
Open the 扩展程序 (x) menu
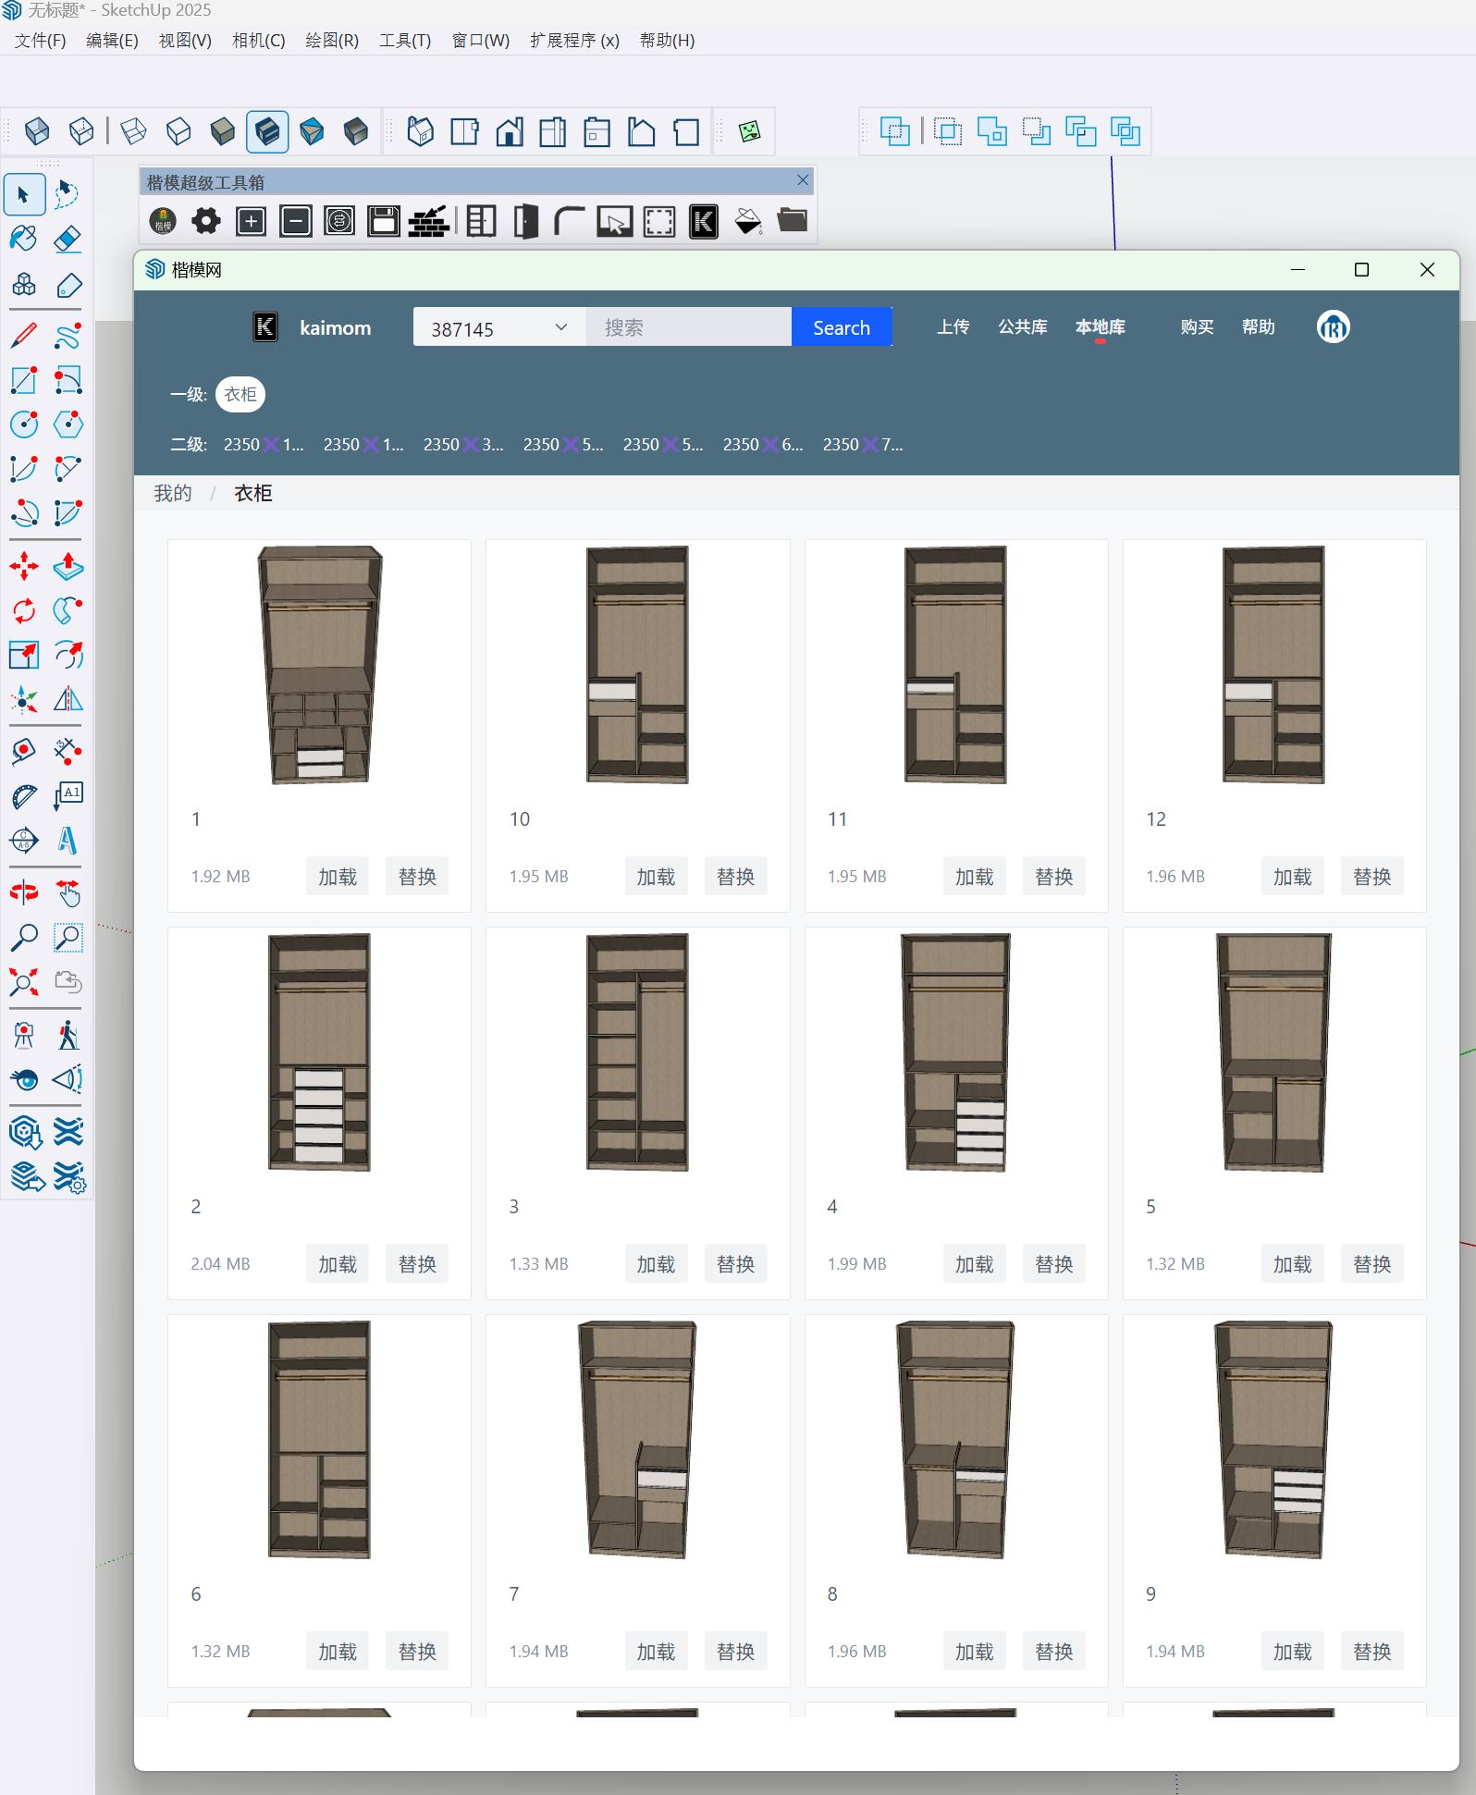coord(574,41)
